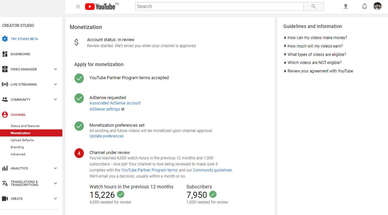Select Status and features submenu item

click(x=25, y=126)
